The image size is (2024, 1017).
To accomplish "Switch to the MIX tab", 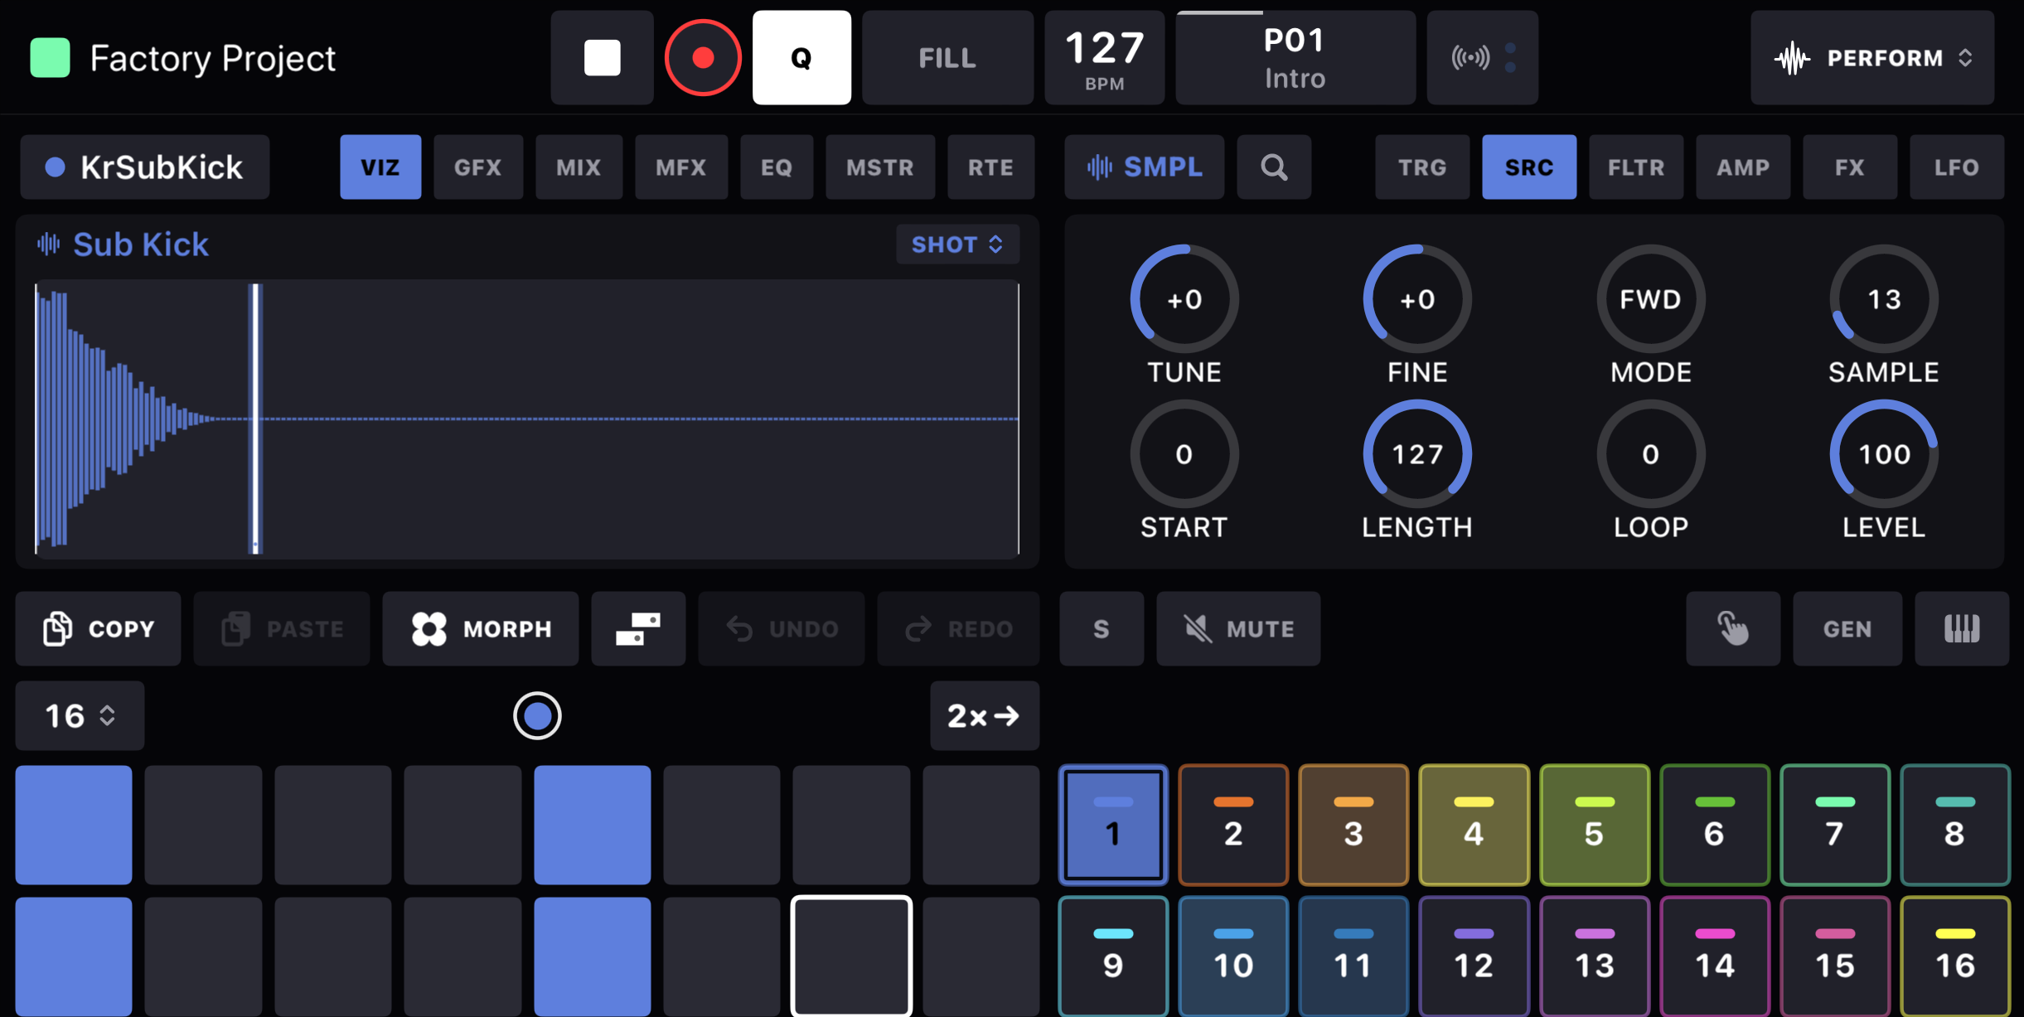I will coord(579,167).
